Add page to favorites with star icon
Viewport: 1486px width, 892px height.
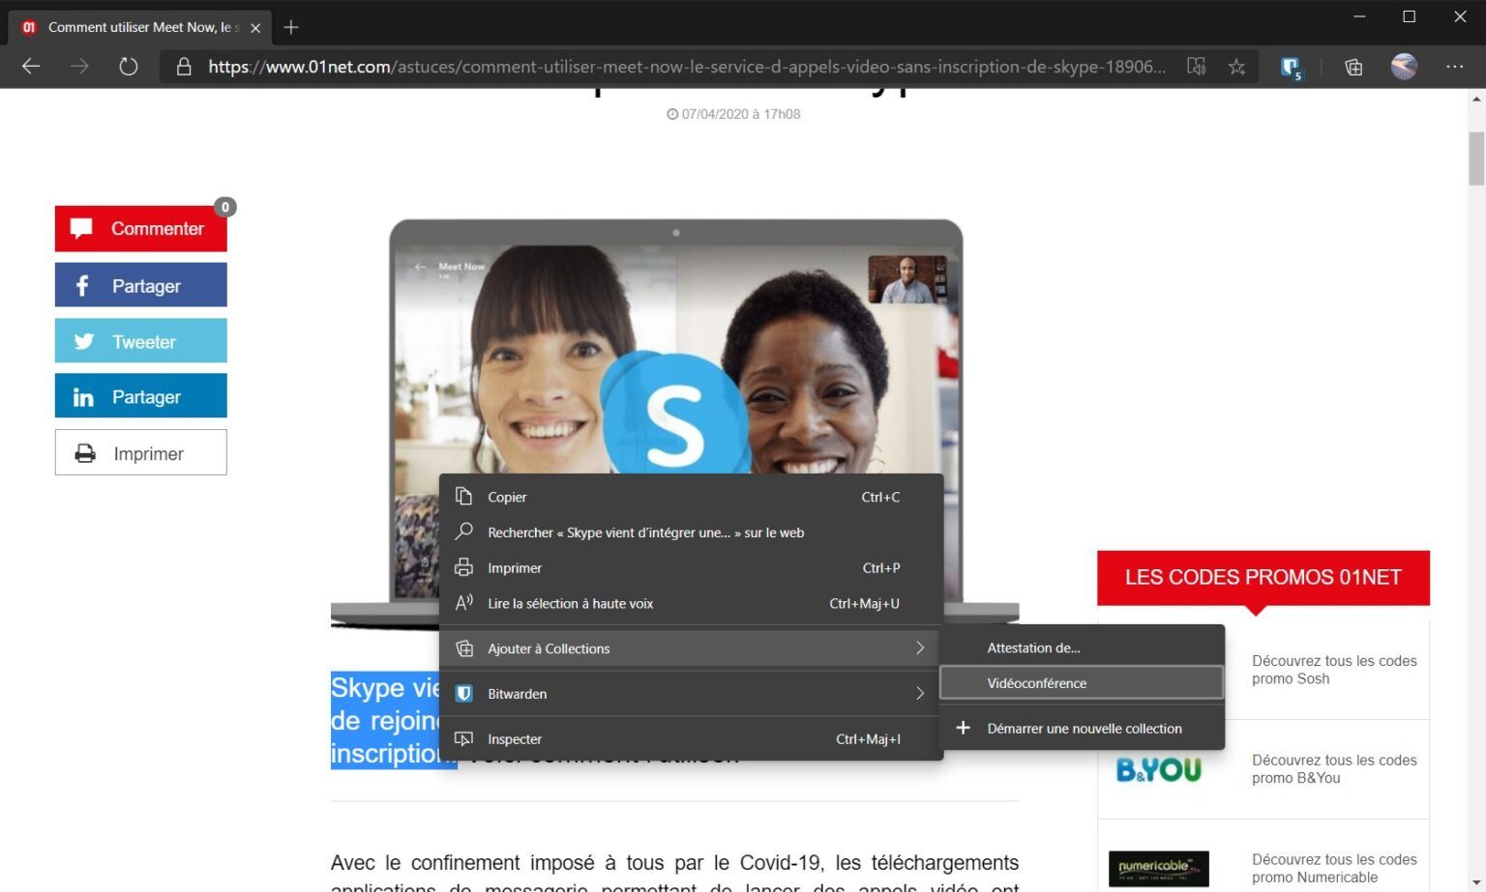click(1236, 67)
